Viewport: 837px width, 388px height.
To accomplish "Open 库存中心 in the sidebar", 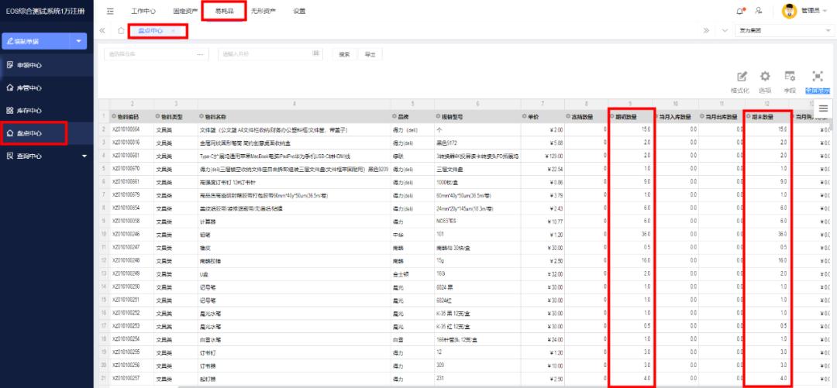I will tap(47, 111).
